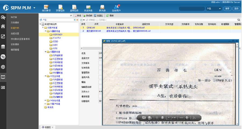
Task: Expand the 05客户标准 tree node
Action: point(45,104)
